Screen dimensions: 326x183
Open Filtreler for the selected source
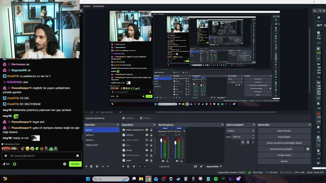(145, 118)
